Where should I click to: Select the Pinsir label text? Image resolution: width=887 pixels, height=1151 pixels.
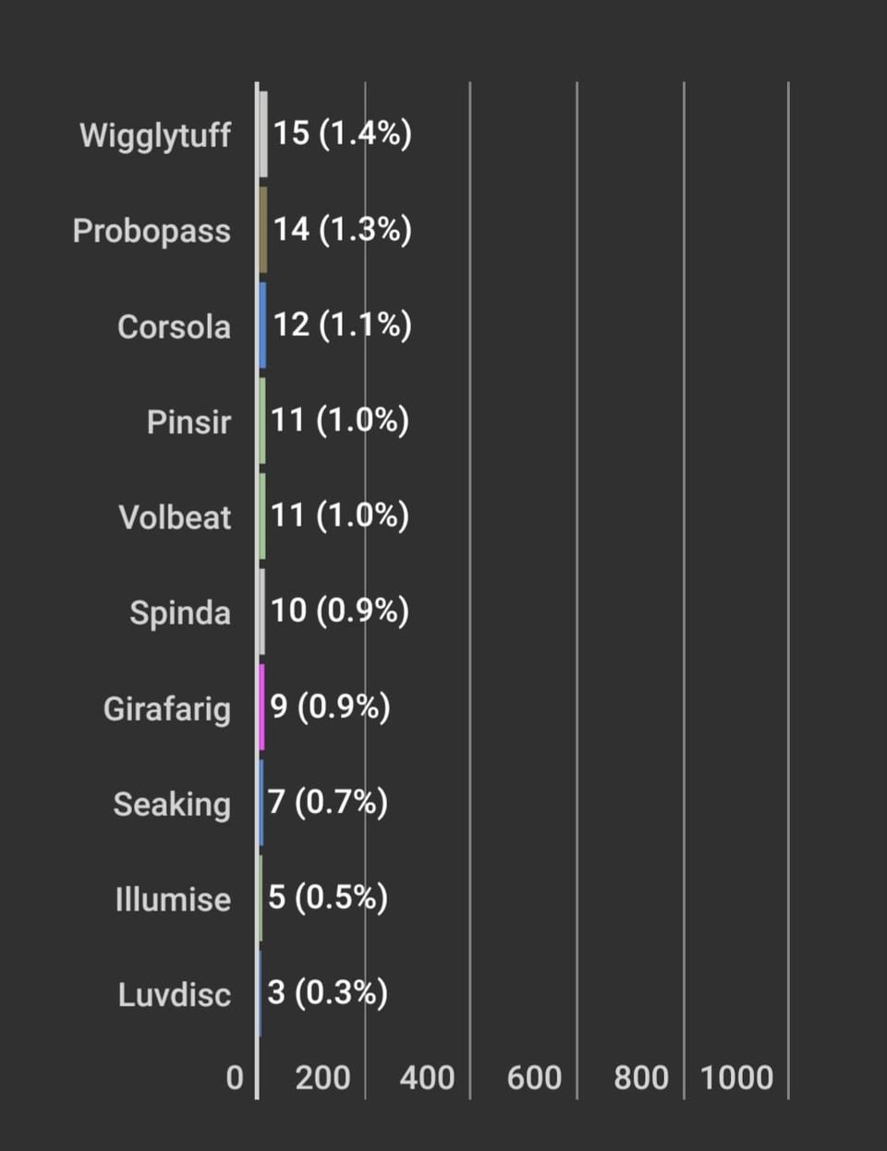click(x=188, y=422)
